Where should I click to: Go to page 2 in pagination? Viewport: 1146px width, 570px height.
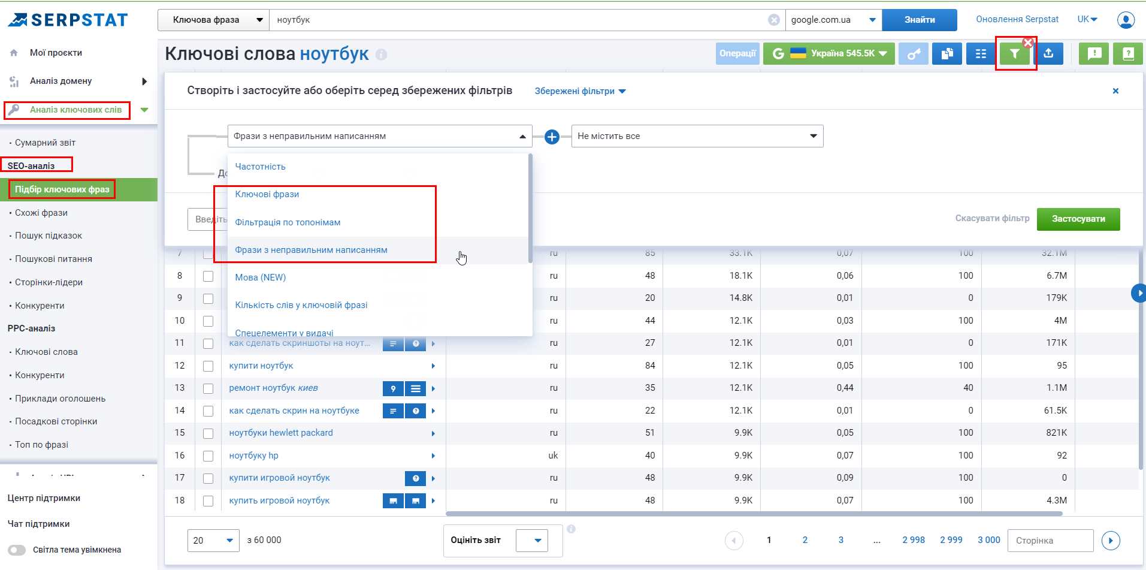[805, 540]
